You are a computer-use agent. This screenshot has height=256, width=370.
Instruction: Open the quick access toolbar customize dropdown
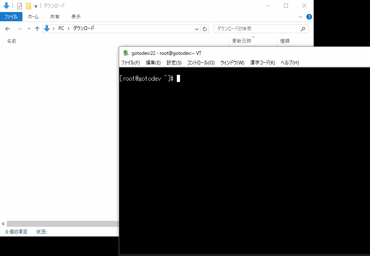36,6
